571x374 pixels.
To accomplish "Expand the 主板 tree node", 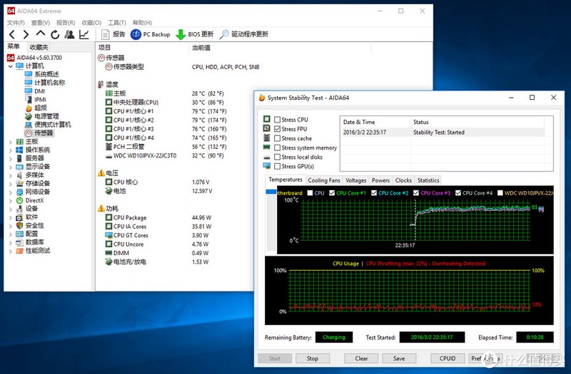I will [x=10, y=142].
